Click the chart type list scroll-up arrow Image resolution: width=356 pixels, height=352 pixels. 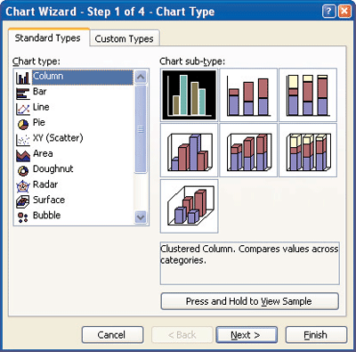[141, 78]
